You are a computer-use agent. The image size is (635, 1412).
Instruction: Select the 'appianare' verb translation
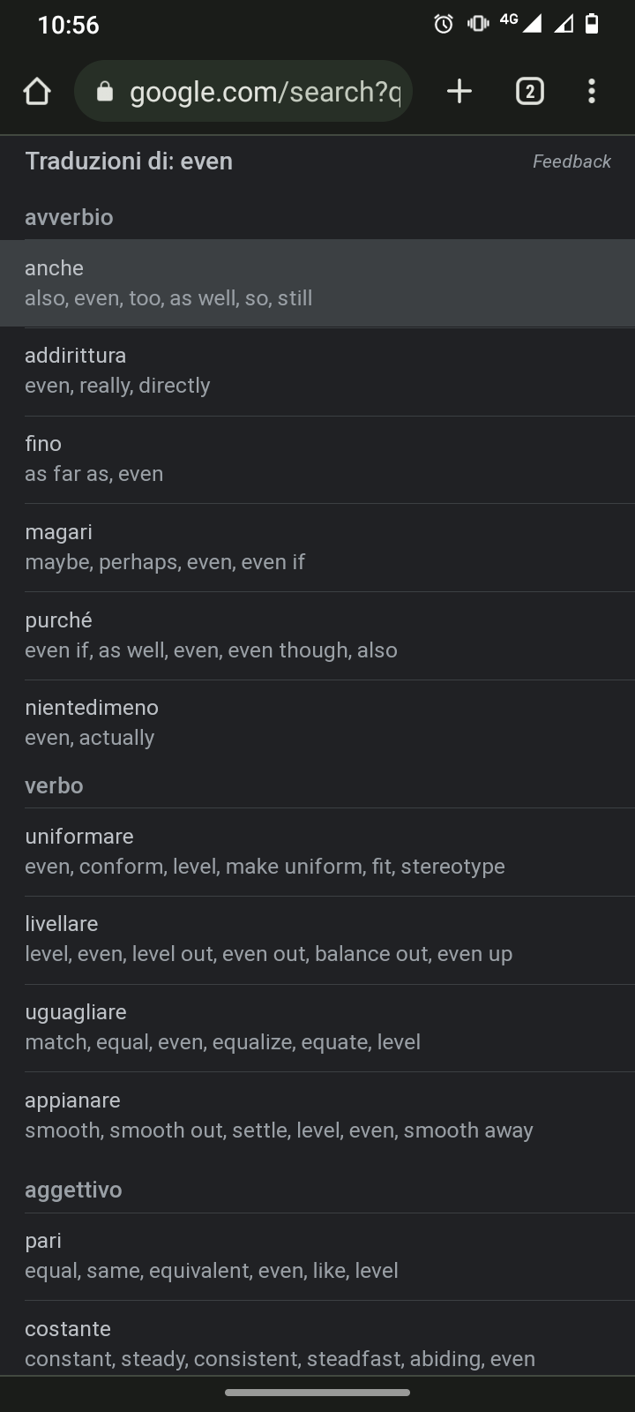[x=317, y=1115]
